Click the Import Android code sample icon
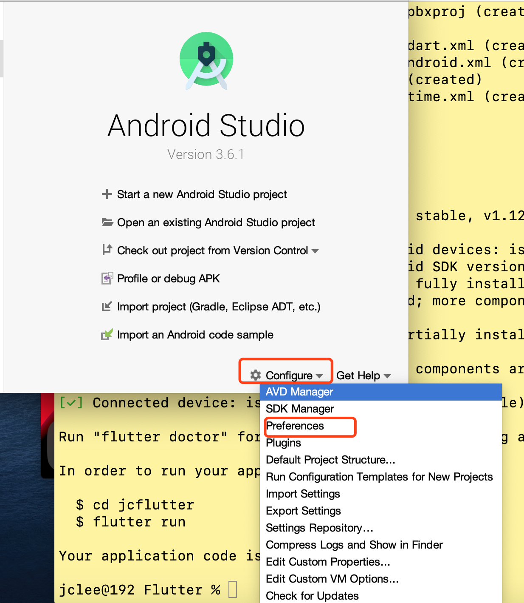The width and height of the screenshot is (524, 603). click(x=107, y=334)
